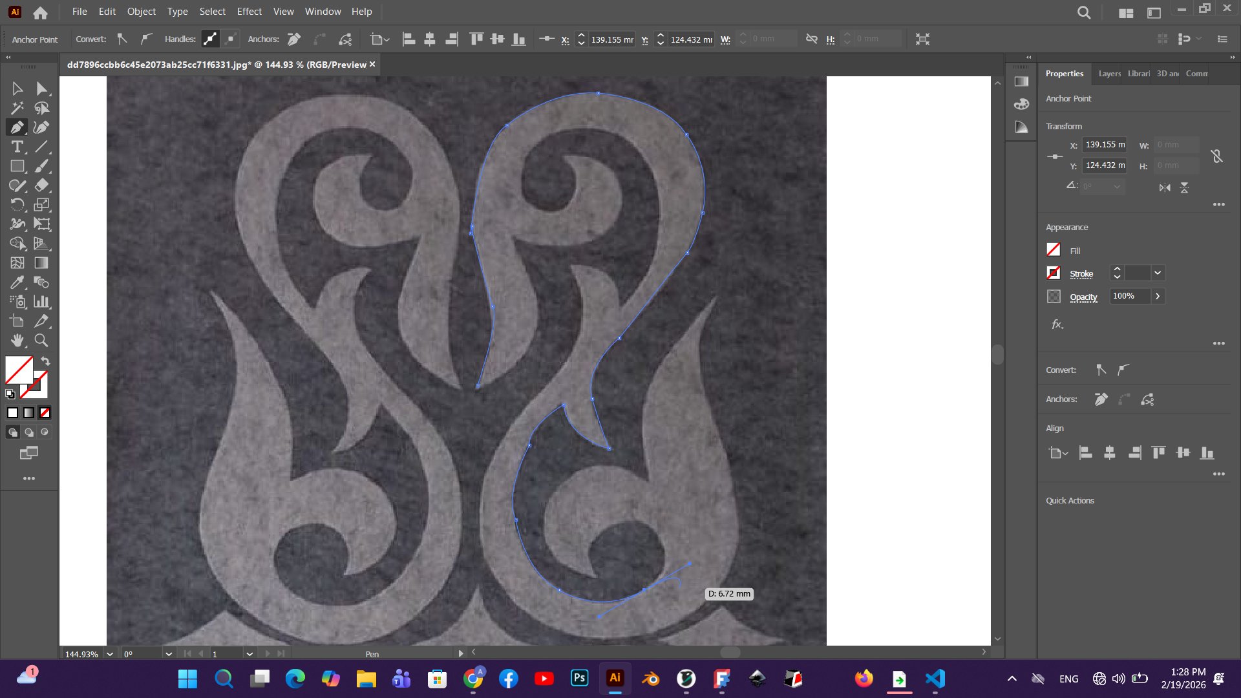The image size is (1241, 698).
Task: Select the Hand tool
Action: [x=17, y=341]
